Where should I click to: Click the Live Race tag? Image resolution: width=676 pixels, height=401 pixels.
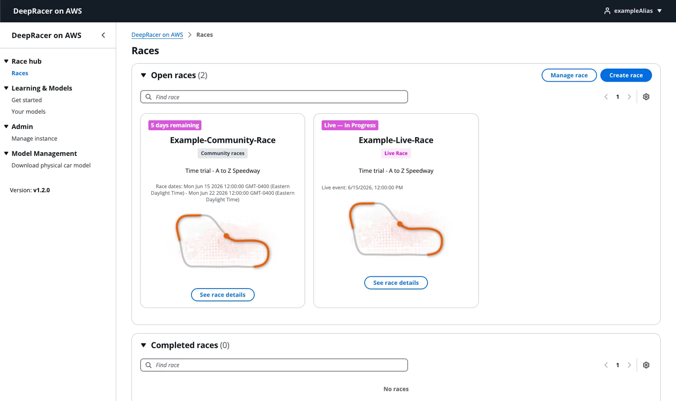396,153
